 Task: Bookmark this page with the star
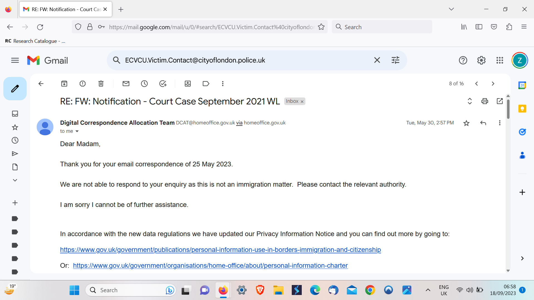tap(321, 27)
